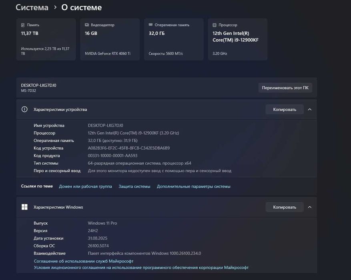Click the 3.20 GHz text in Процессор card

[220, 54]
